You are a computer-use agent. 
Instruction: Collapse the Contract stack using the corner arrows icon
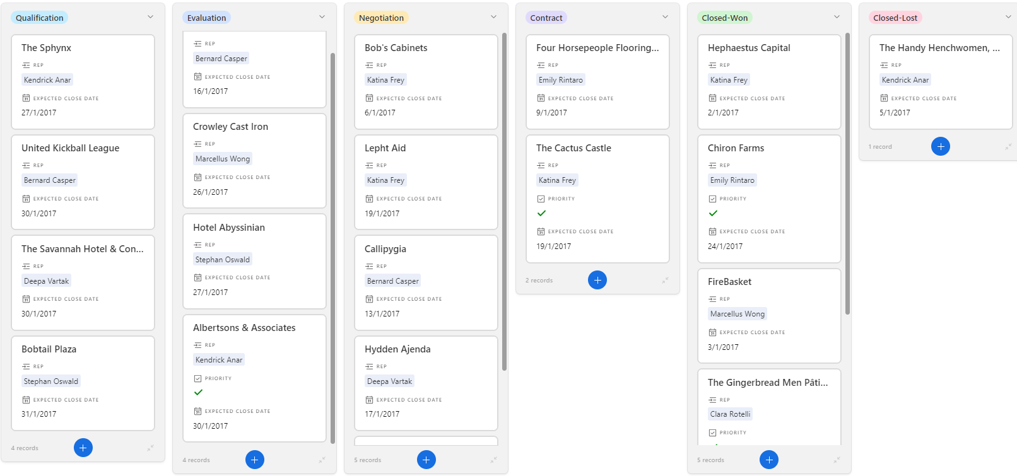[666, 280]
